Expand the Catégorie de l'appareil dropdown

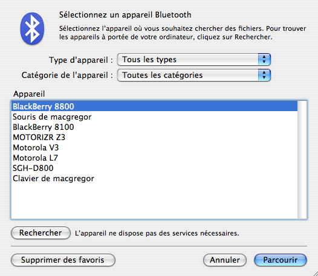click(x=194, y=75)
